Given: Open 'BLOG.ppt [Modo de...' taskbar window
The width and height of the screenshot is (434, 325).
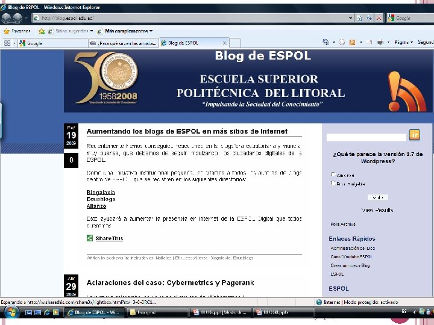Looking at the screenshot, I should pyautogui.click(x=221, y=312).
